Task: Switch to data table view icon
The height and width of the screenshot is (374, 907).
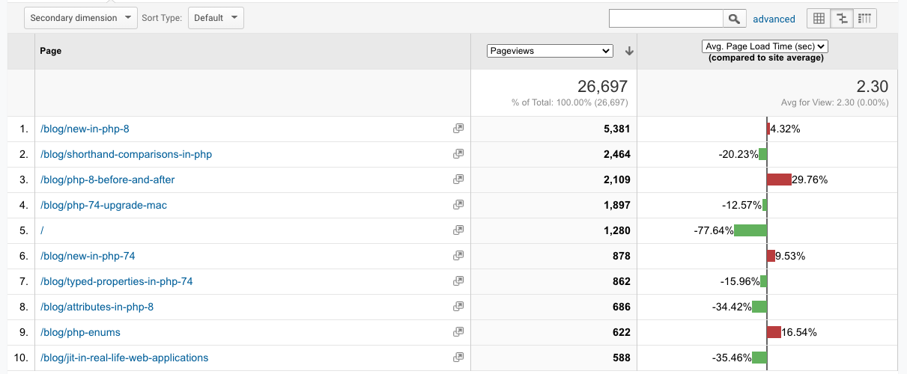Action: (x=819, y=19)
